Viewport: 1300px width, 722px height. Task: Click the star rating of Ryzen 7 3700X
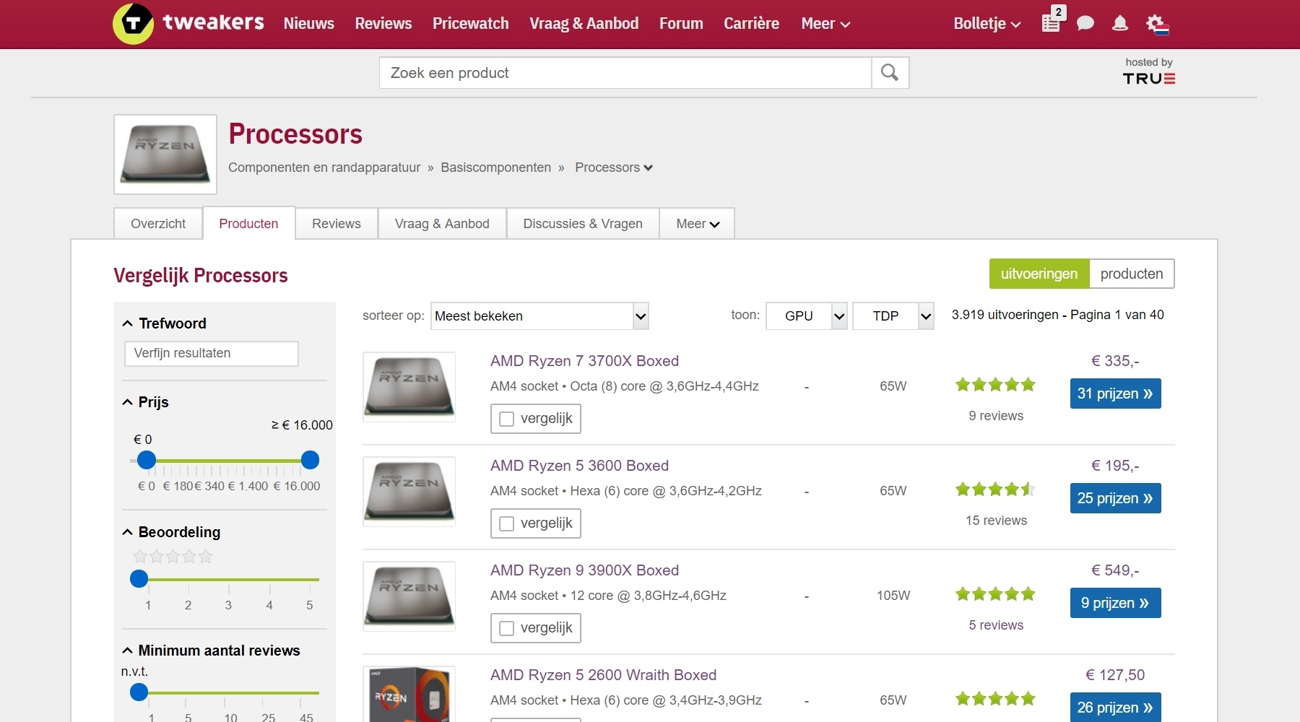[995, 385]
